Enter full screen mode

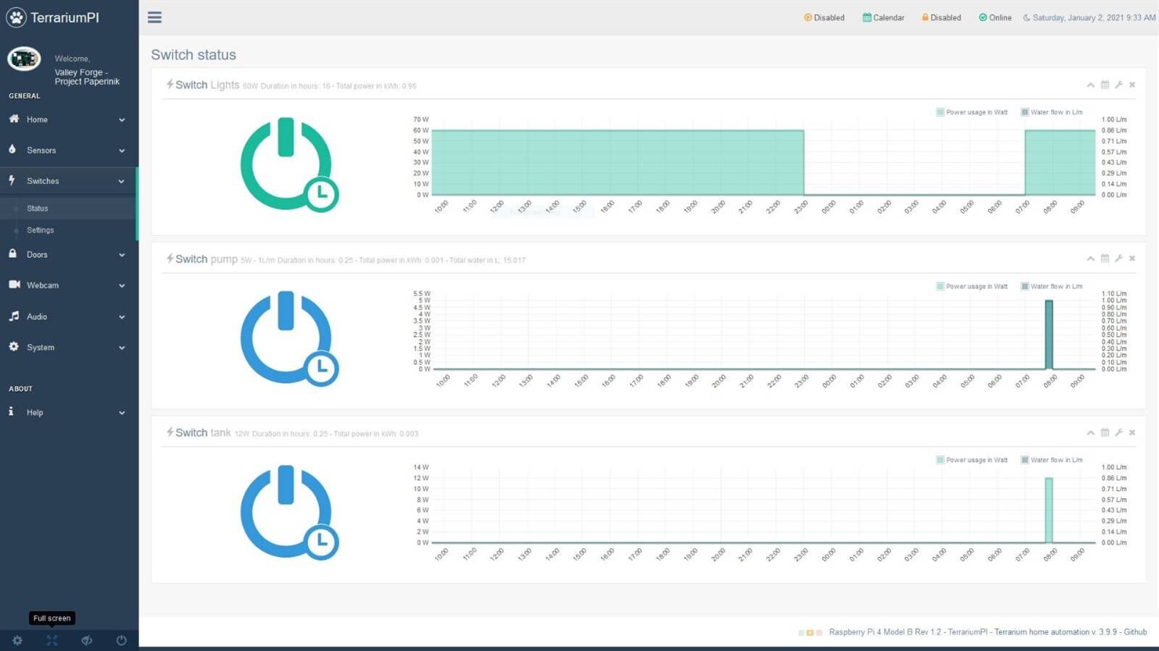point(52,640)
